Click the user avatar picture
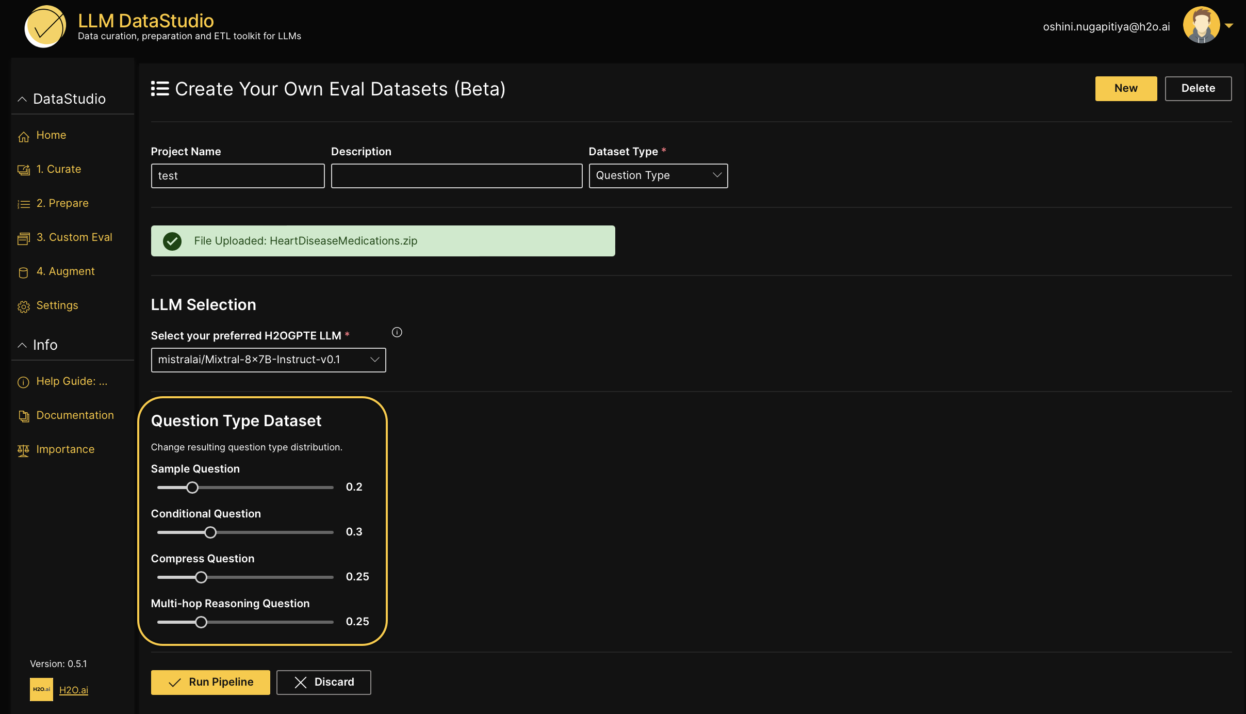 pos(1201,25)
